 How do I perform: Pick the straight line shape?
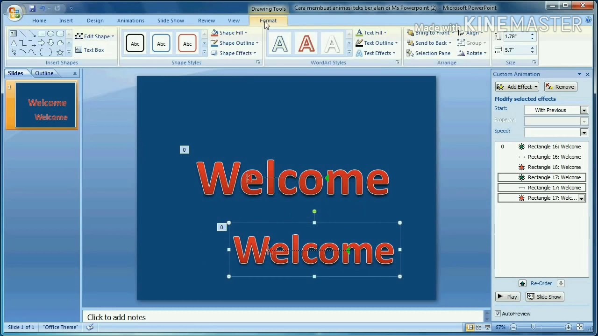click(23, 34)
